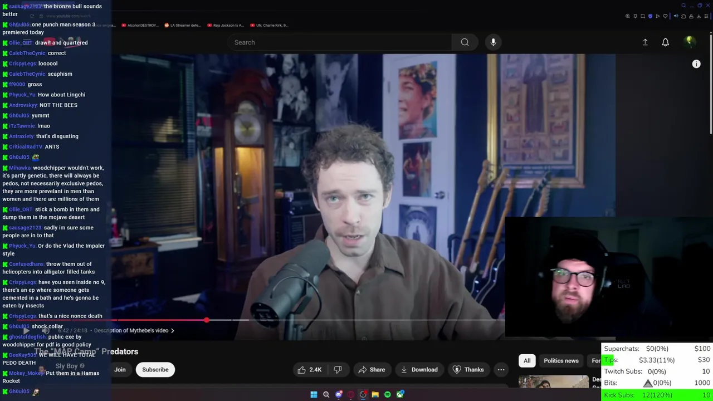Open Spotify from the taskbar
This screenshot has width=713, height=401.
coord(388,395)
